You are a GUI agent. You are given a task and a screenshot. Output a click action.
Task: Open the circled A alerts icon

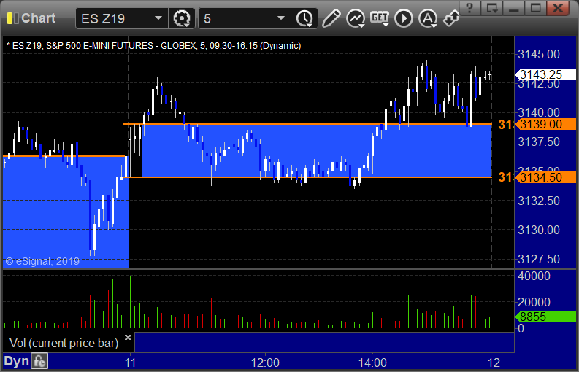tap(428, 18)
